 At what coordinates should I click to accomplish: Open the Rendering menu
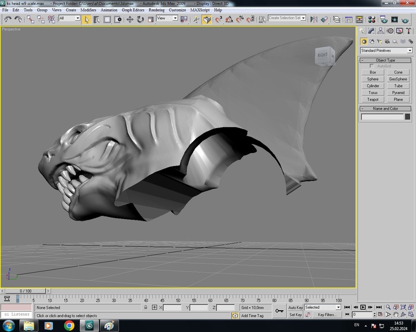[156, 10]
